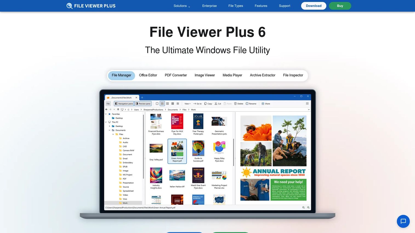Toggle the Preview pane button
The width and height of the screenshot is (415, 233).
click(143, 104)
